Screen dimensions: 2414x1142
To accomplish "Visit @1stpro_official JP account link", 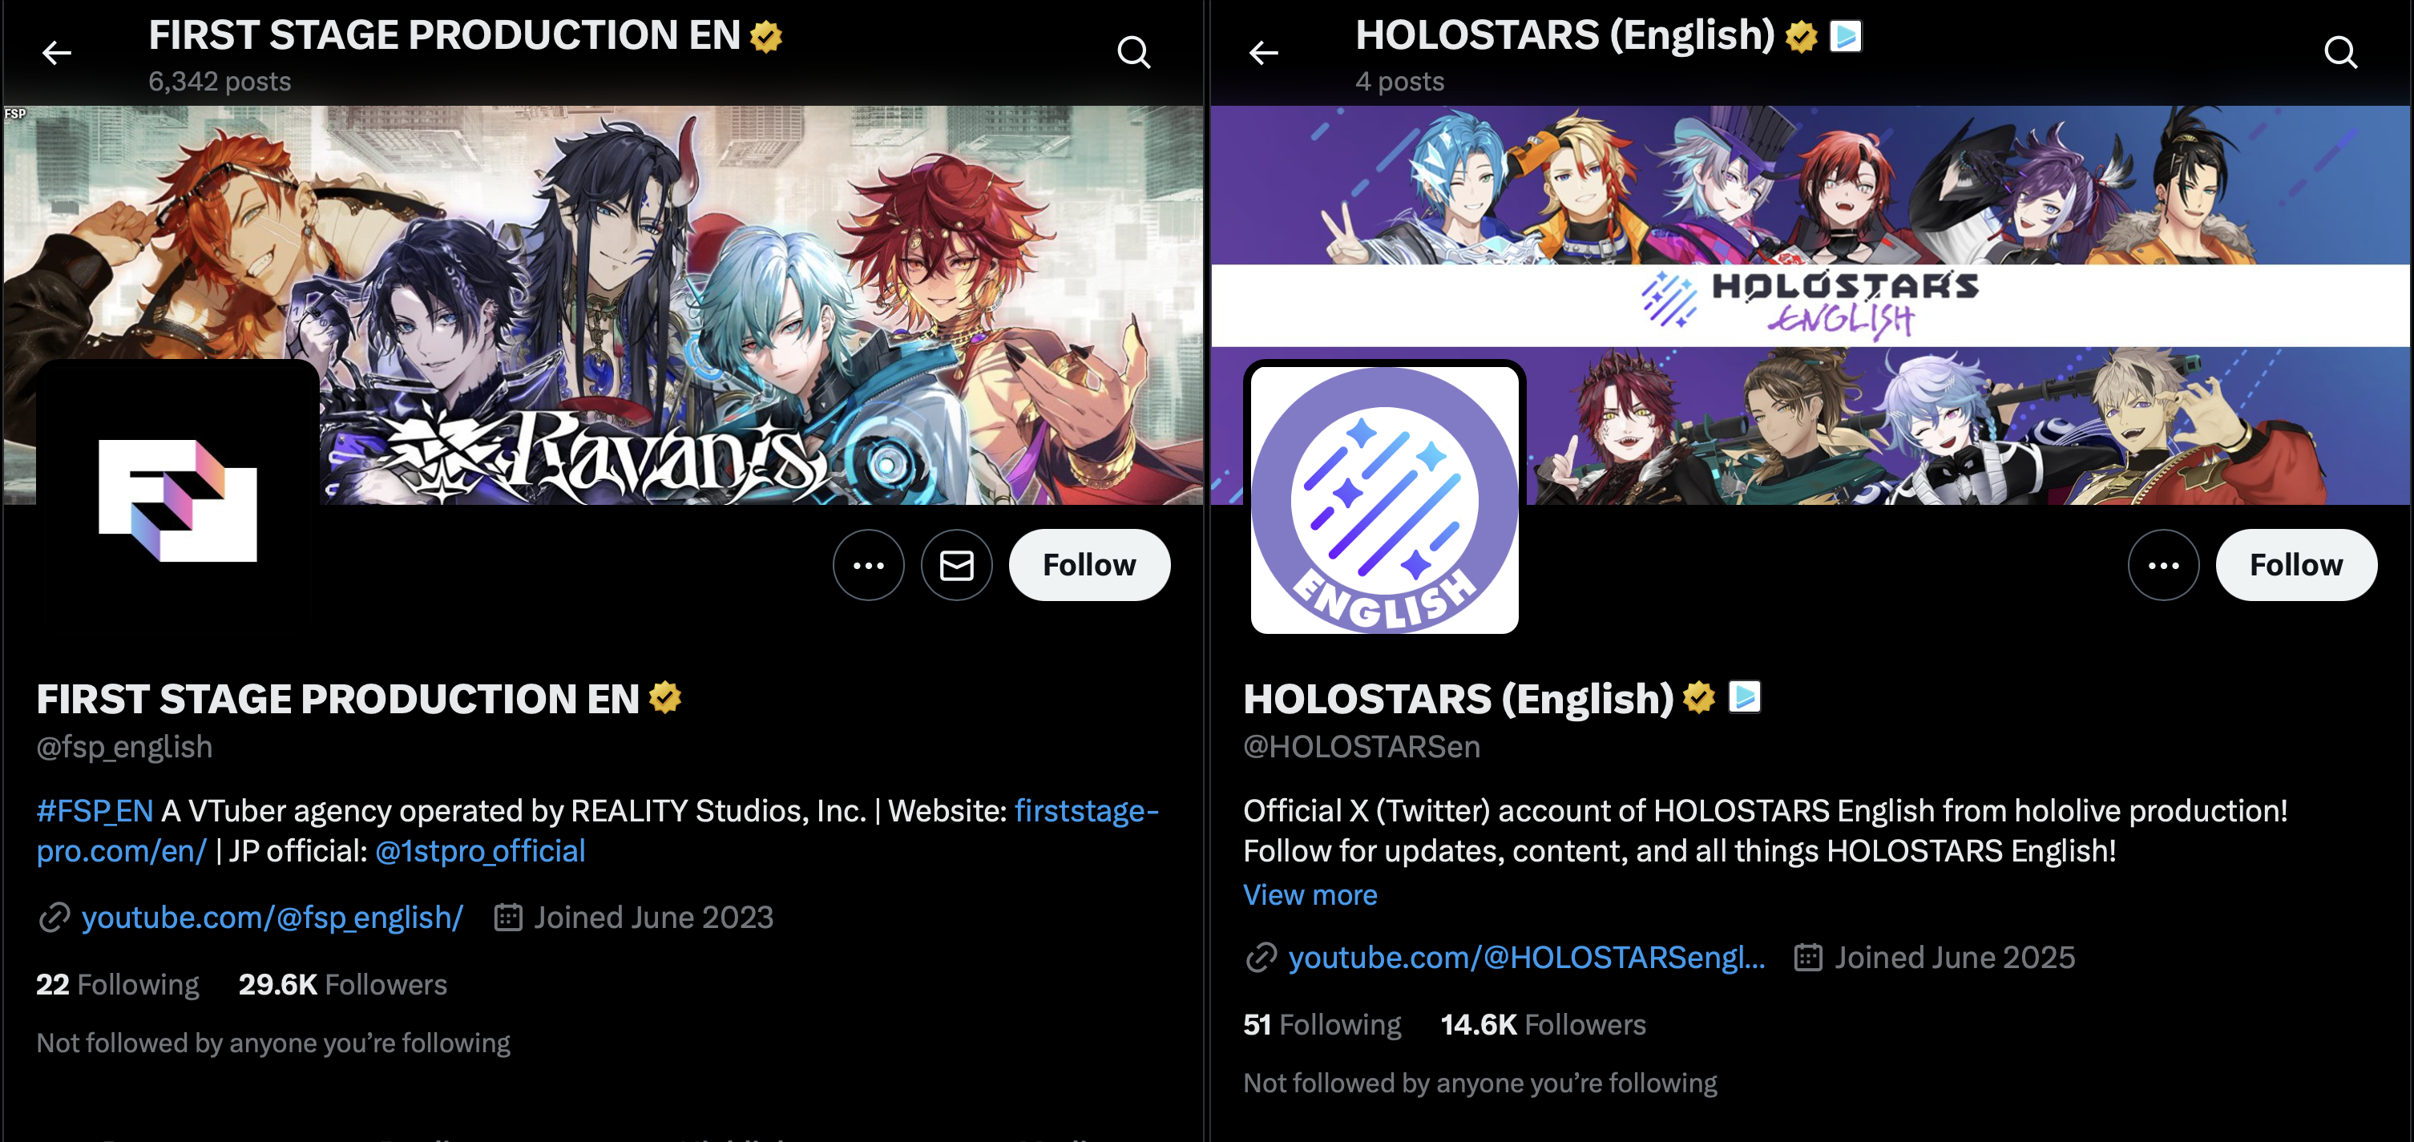I will click(480, 850).
